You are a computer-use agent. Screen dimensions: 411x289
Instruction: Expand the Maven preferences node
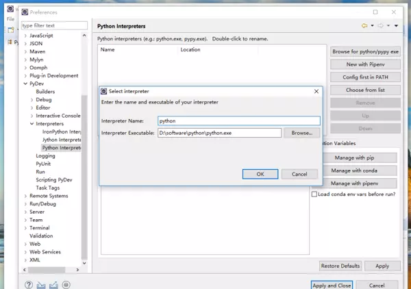(x=25, y=51)
